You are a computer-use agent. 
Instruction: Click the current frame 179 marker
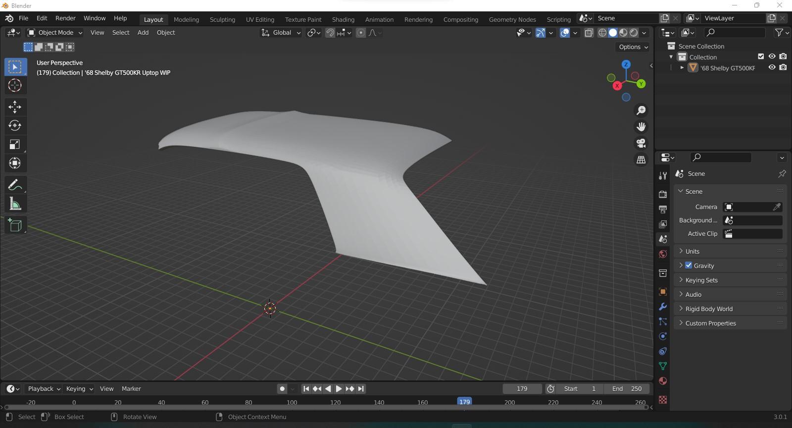[x=464, y=402]
